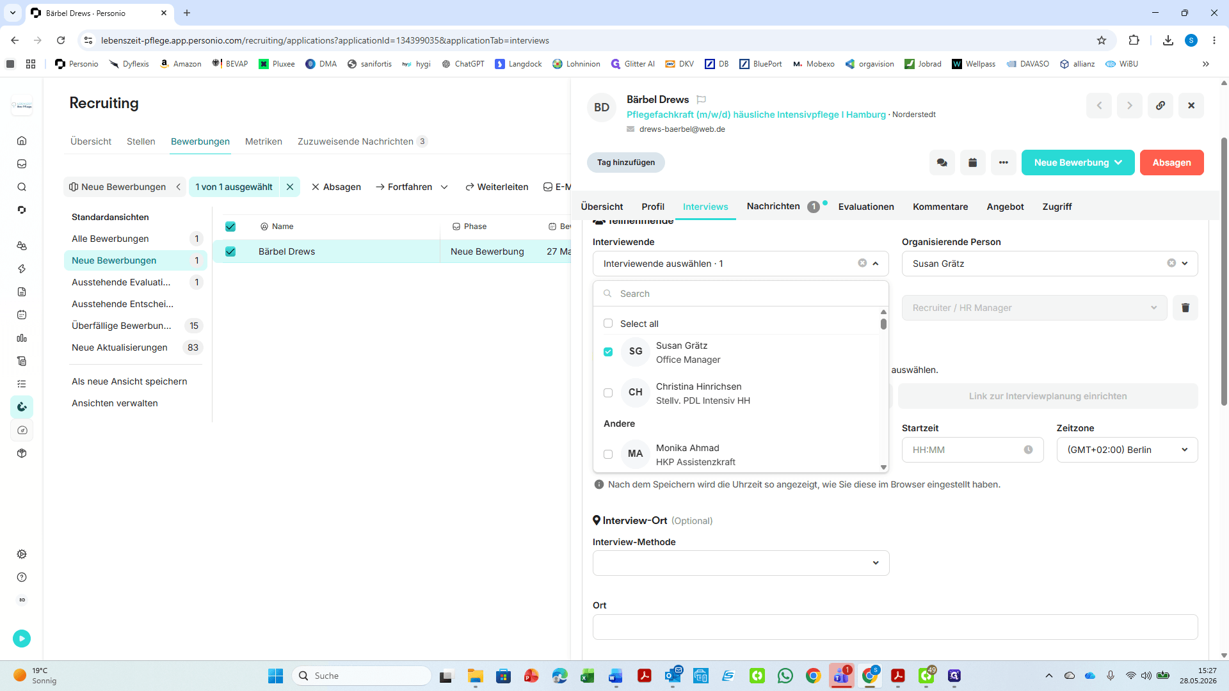Open the Stellen tab in Recruiting
The width and height of the screenshot is (1229, 691).
click(141, 141)
